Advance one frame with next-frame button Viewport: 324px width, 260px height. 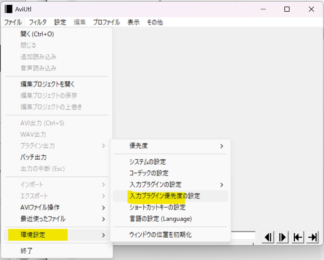[282, 237]
